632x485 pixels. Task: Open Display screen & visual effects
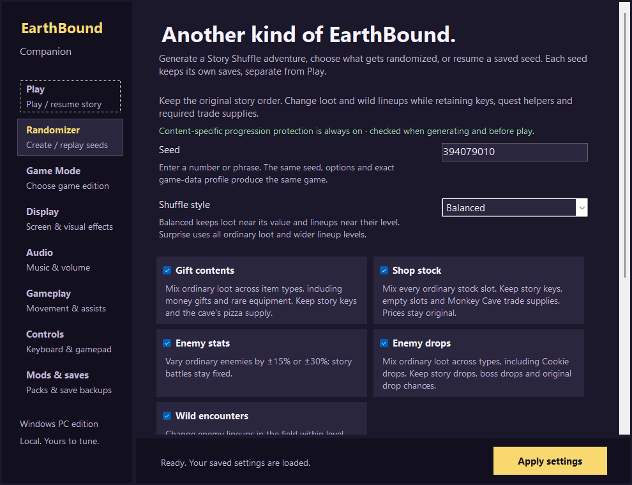coord(70,219)
